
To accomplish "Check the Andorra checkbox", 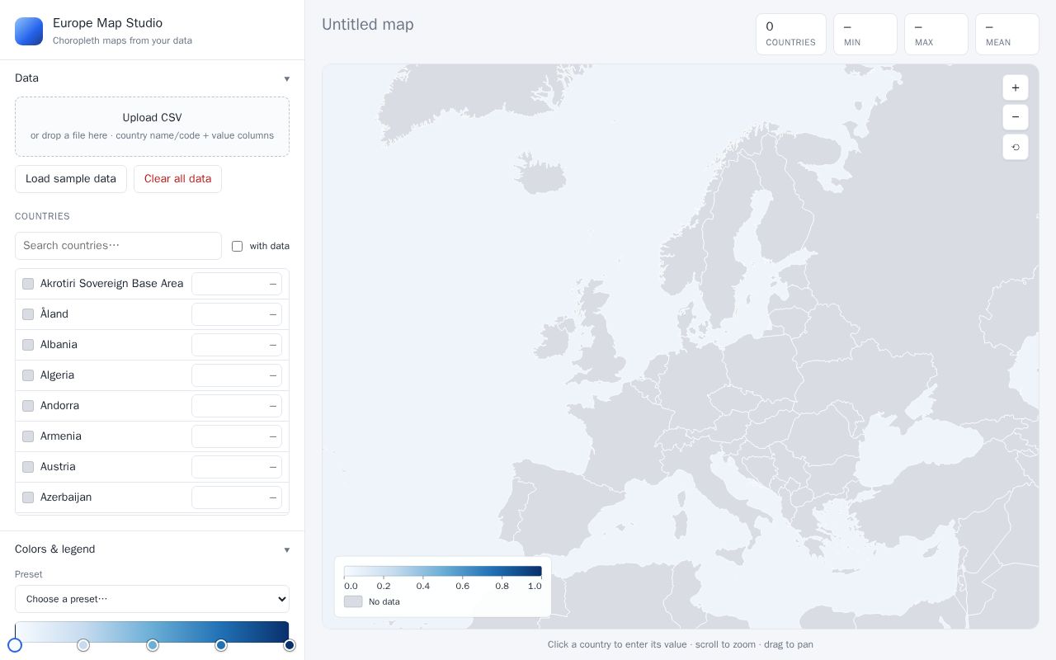I will 28,406.
